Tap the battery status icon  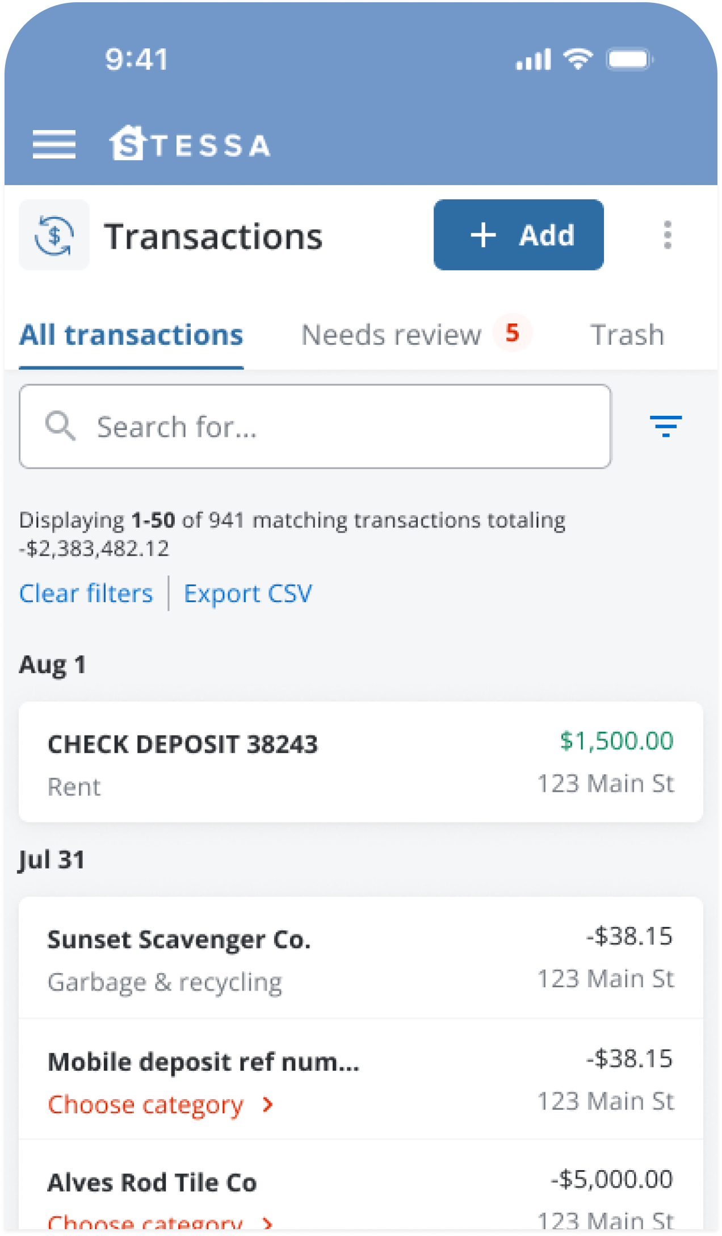pos(629,60)
